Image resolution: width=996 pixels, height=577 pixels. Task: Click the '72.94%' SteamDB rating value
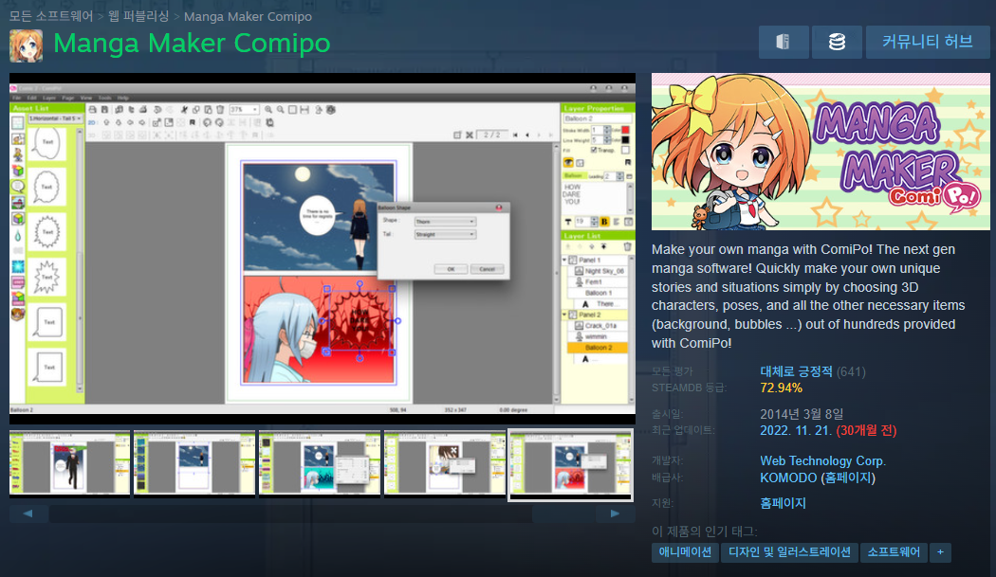[x=782, y=388]
